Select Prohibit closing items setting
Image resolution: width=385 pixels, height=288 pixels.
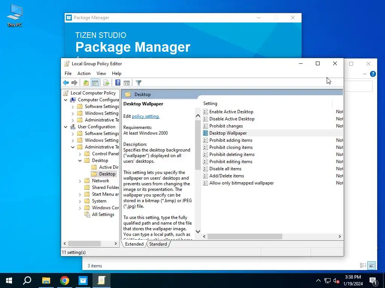click(231, 147)
